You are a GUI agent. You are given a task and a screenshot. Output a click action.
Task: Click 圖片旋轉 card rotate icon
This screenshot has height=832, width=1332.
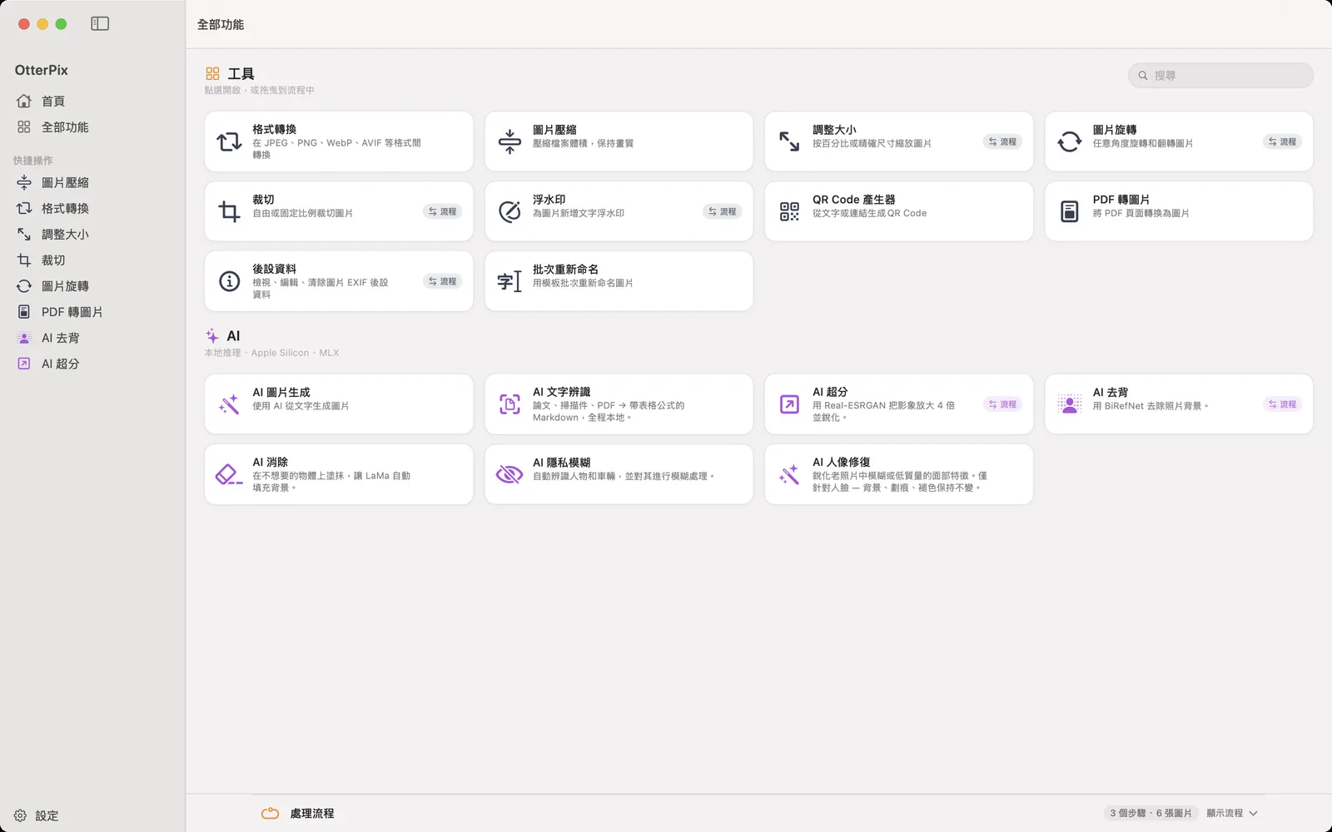click(x=1070, y=141)
